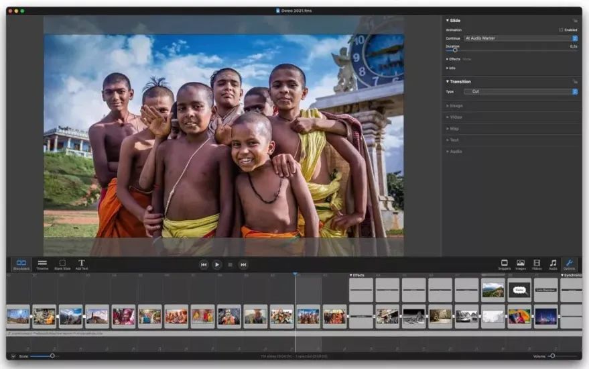
Task: Expand the Audio section in inspector
Action: (448, 151)
